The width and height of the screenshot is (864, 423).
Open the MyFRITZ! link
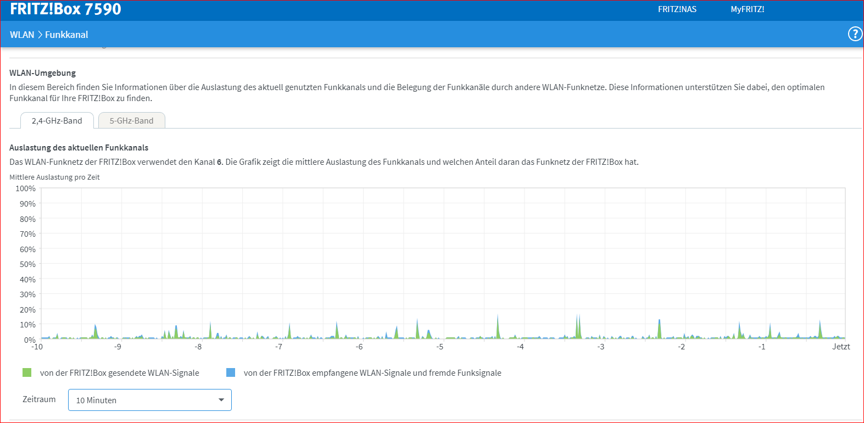pos(748,9)
